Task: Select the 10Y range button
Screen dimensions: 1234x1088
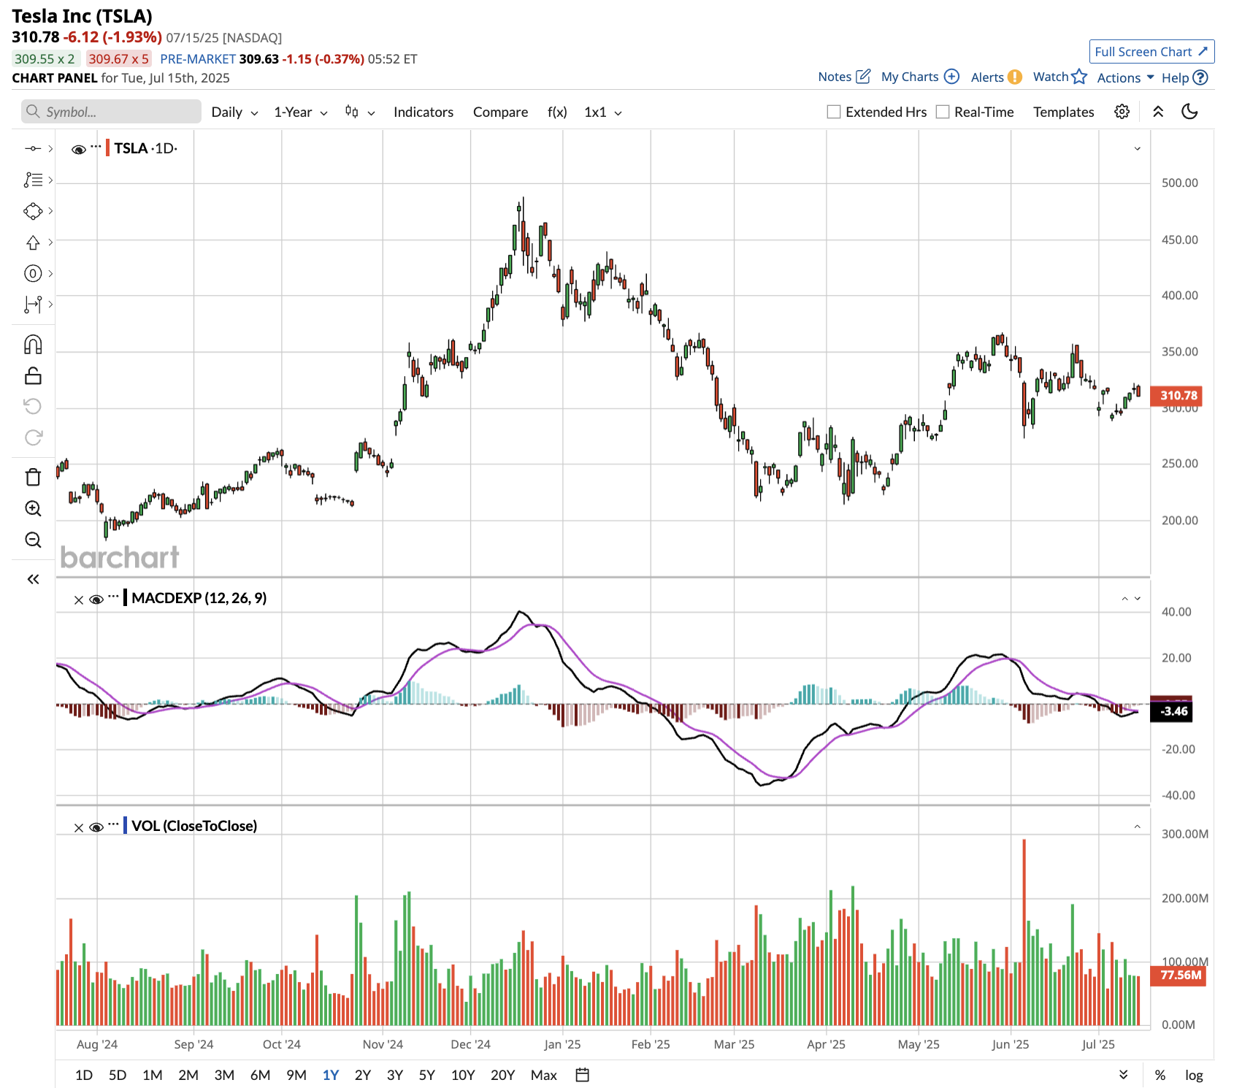Action: click(463, 1075)
